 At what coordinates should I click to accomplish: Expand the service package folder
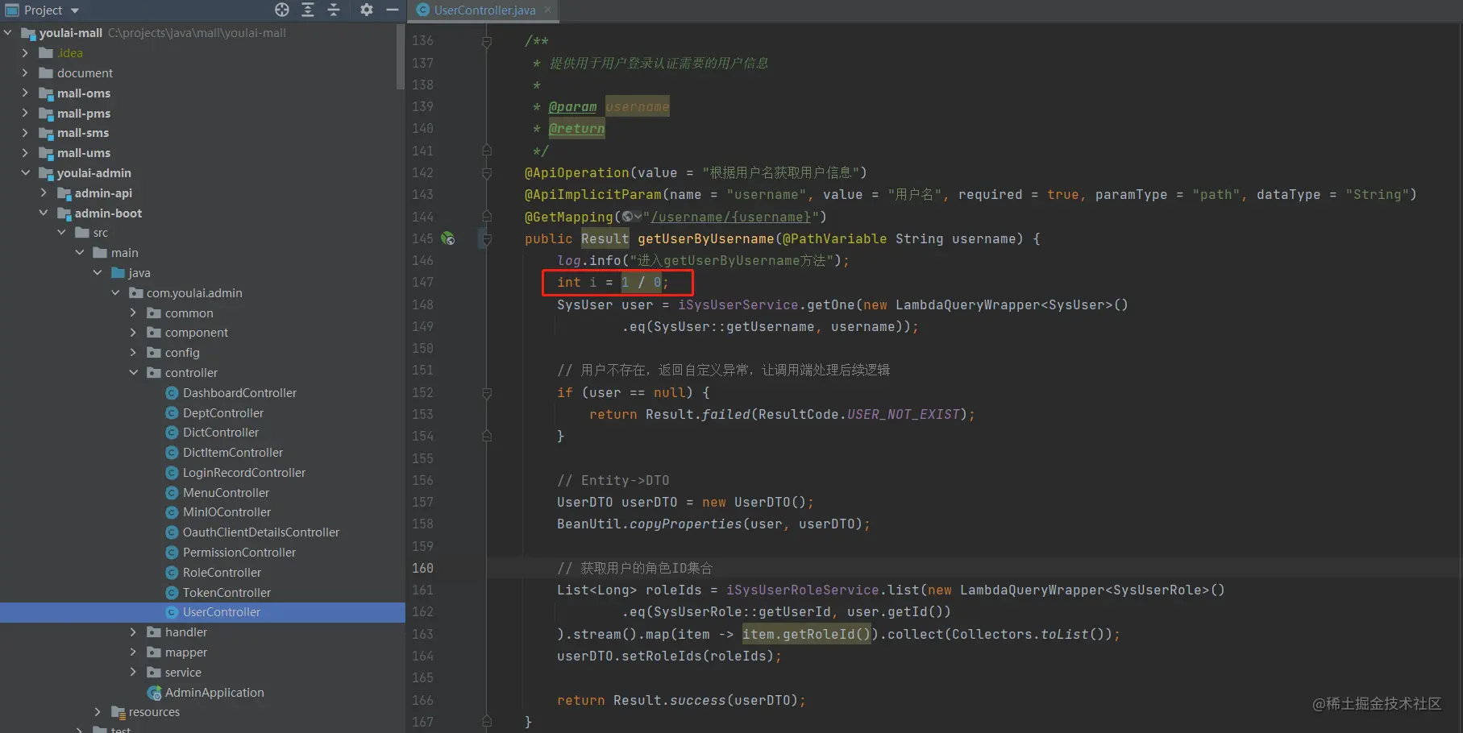133,672
